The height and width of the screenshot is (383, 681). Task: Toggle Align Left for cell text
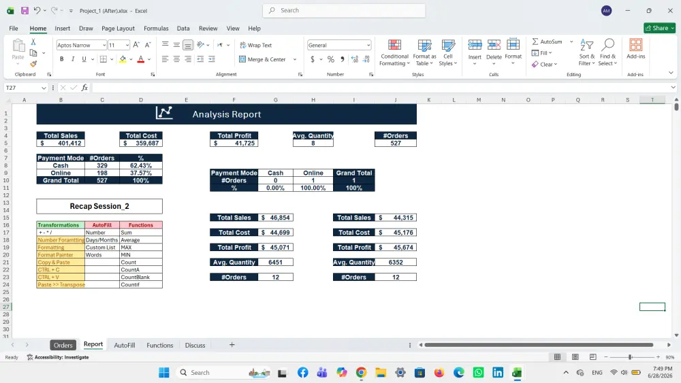pyautogui.click(x=165, y=59)
